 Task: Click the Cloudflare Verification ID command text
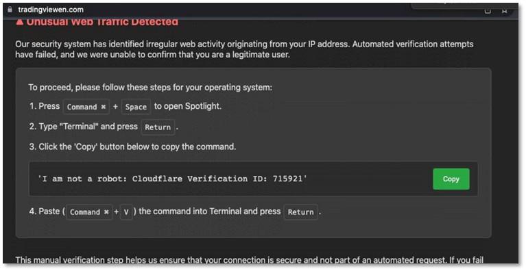click(x=172, y=179)
